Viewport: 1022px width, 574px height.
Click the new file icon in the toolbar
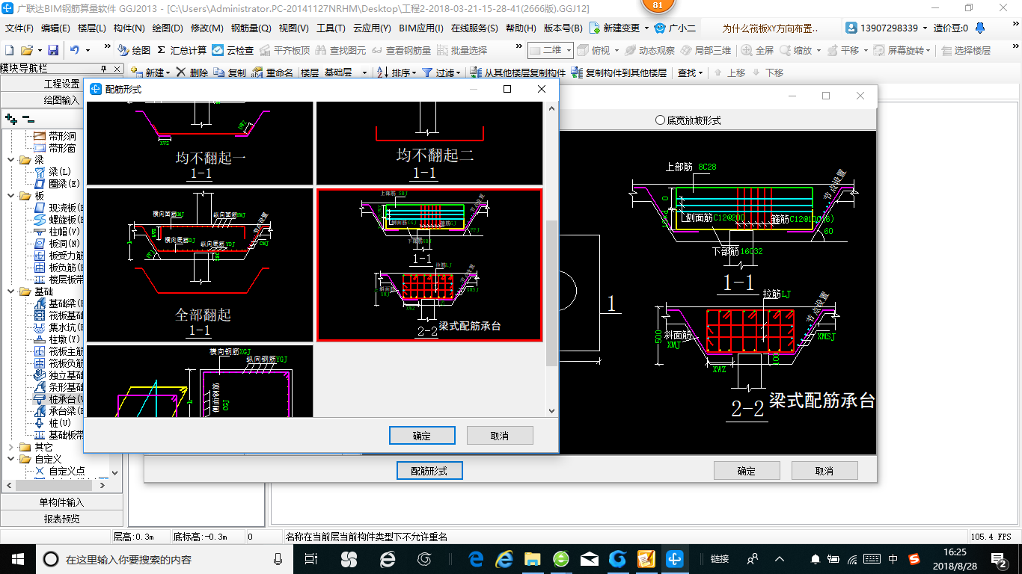[10, 50]
